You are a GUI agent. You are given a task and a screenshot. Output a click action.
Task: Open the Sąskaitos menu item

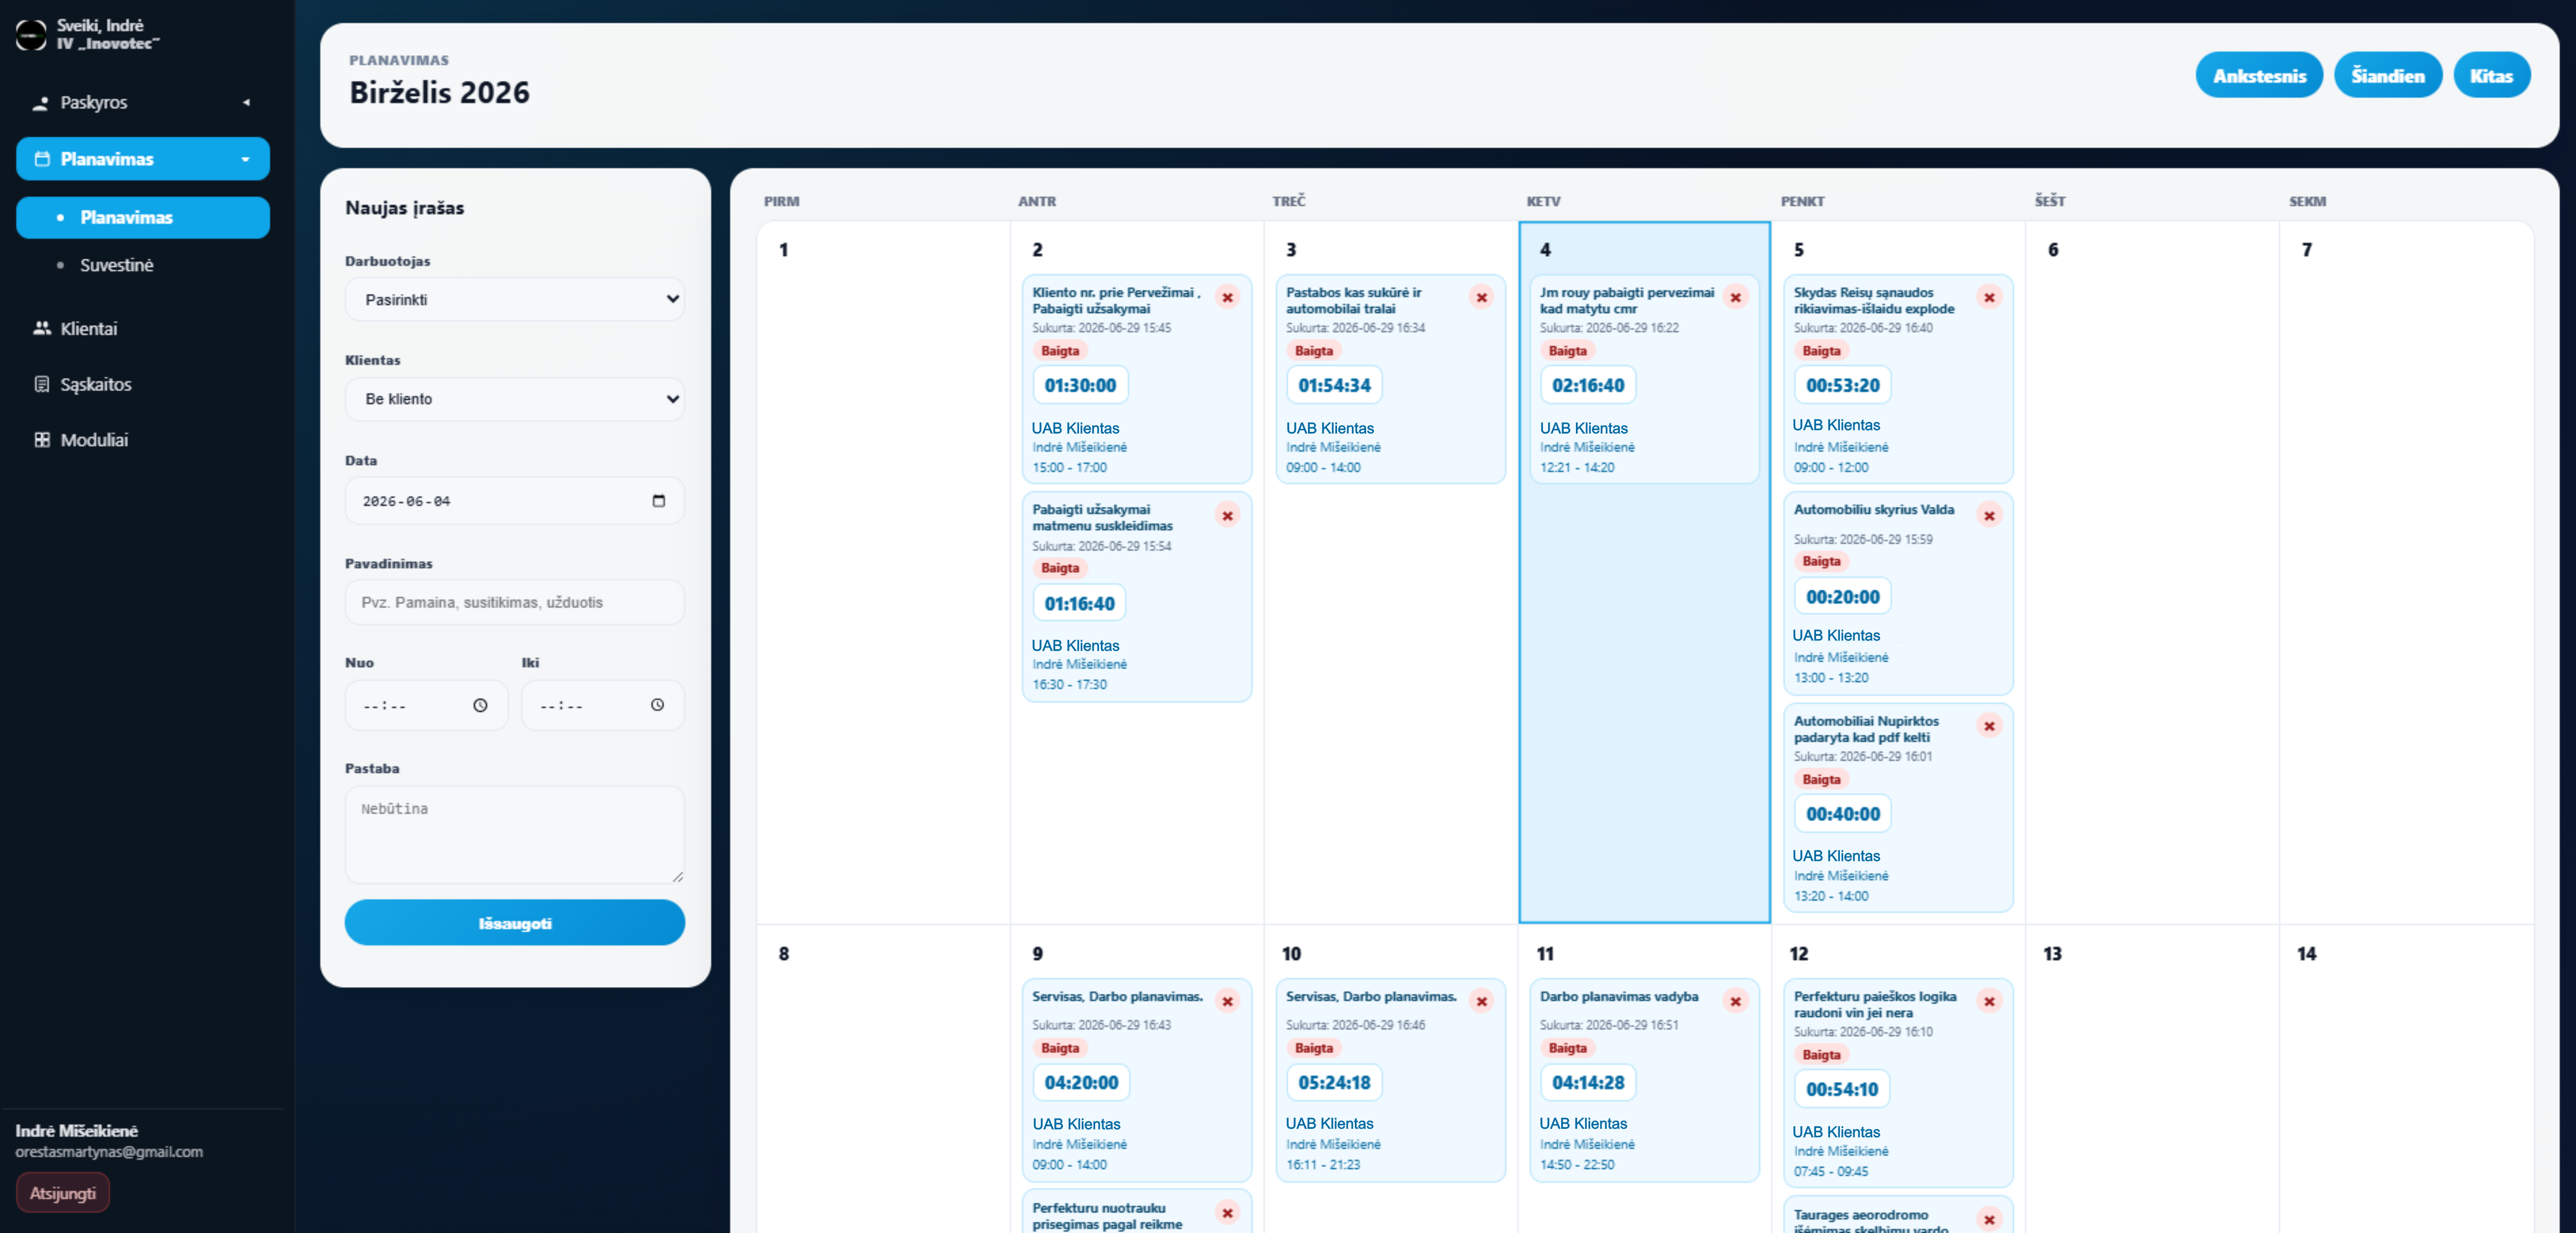point(143,384)
